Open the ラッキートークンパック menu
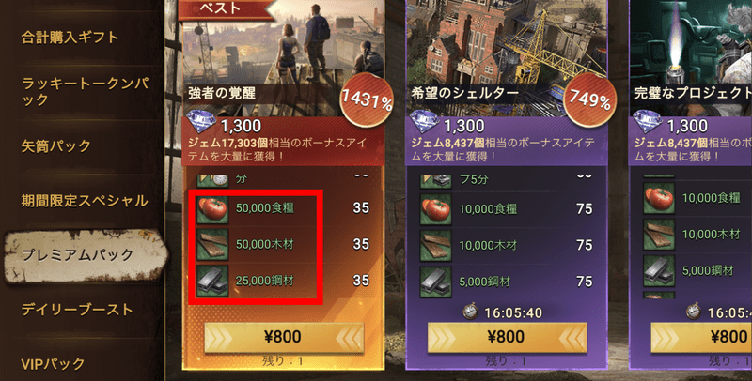The width and height of the screenshot is (752, 381). point(85,92)
